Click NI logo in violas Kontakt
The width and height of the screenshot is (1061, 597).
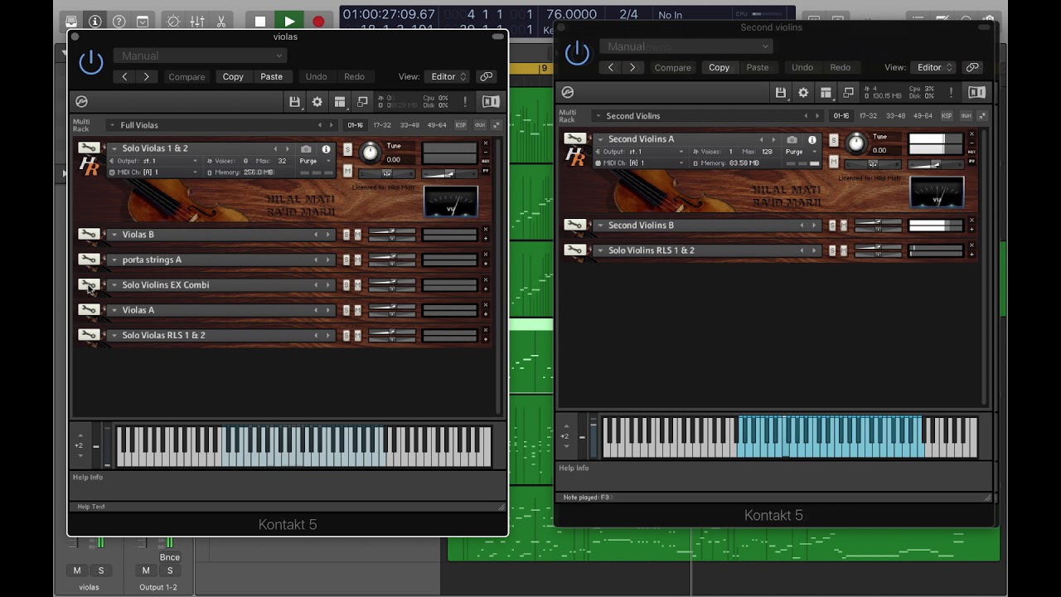coord(491,101)
